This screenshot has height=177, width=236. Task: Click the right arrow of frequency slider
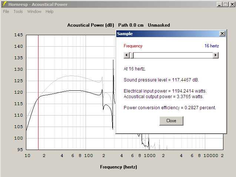coord(216,55)
